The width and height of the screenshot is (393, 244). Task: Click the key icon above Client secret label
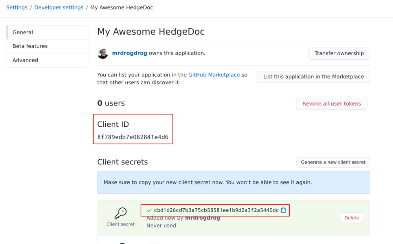pyautogui.click(x=120, y=212)
